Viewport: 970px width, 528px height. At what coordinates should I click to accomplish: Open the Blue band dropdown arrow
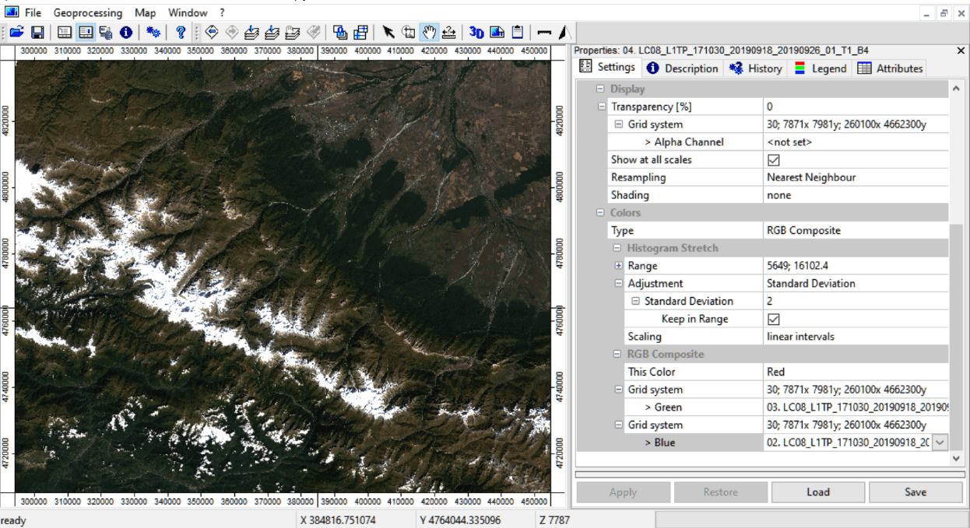click(x=940, y=442)
